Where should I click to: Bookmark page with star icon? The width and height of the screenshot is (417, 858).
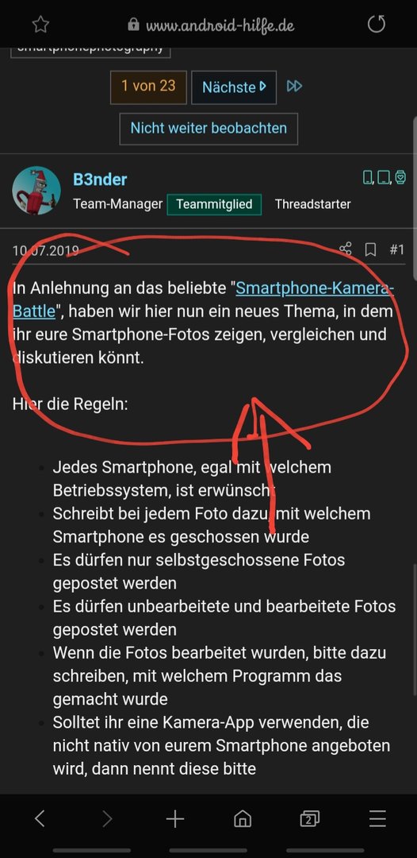tap(41, 24)
